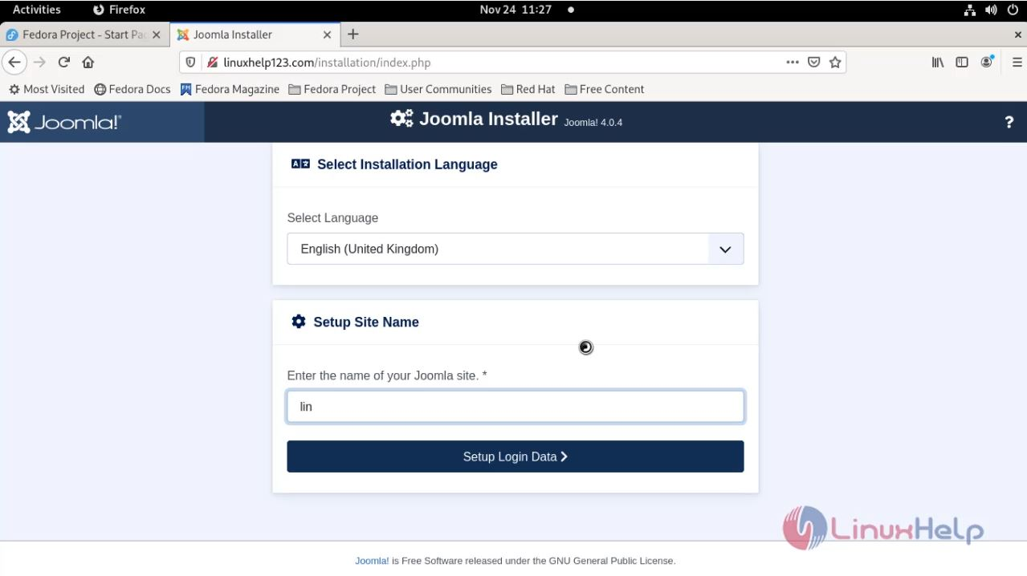Open the Most Visited bookmarks folder
The image size is (1027, 576).
(x=47, y=89)
